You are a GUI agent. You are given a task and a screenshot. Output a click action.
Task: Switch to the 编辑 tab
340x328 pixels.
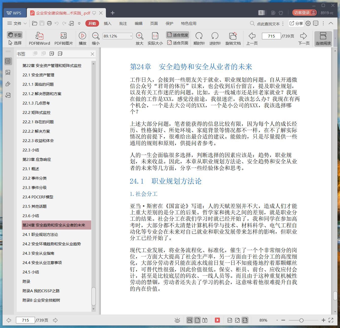pos(138,23)
